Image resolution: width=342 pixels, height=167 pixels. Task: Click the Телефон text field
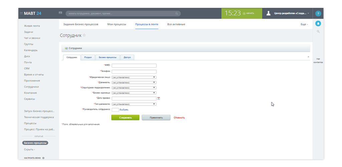point(134,71)
